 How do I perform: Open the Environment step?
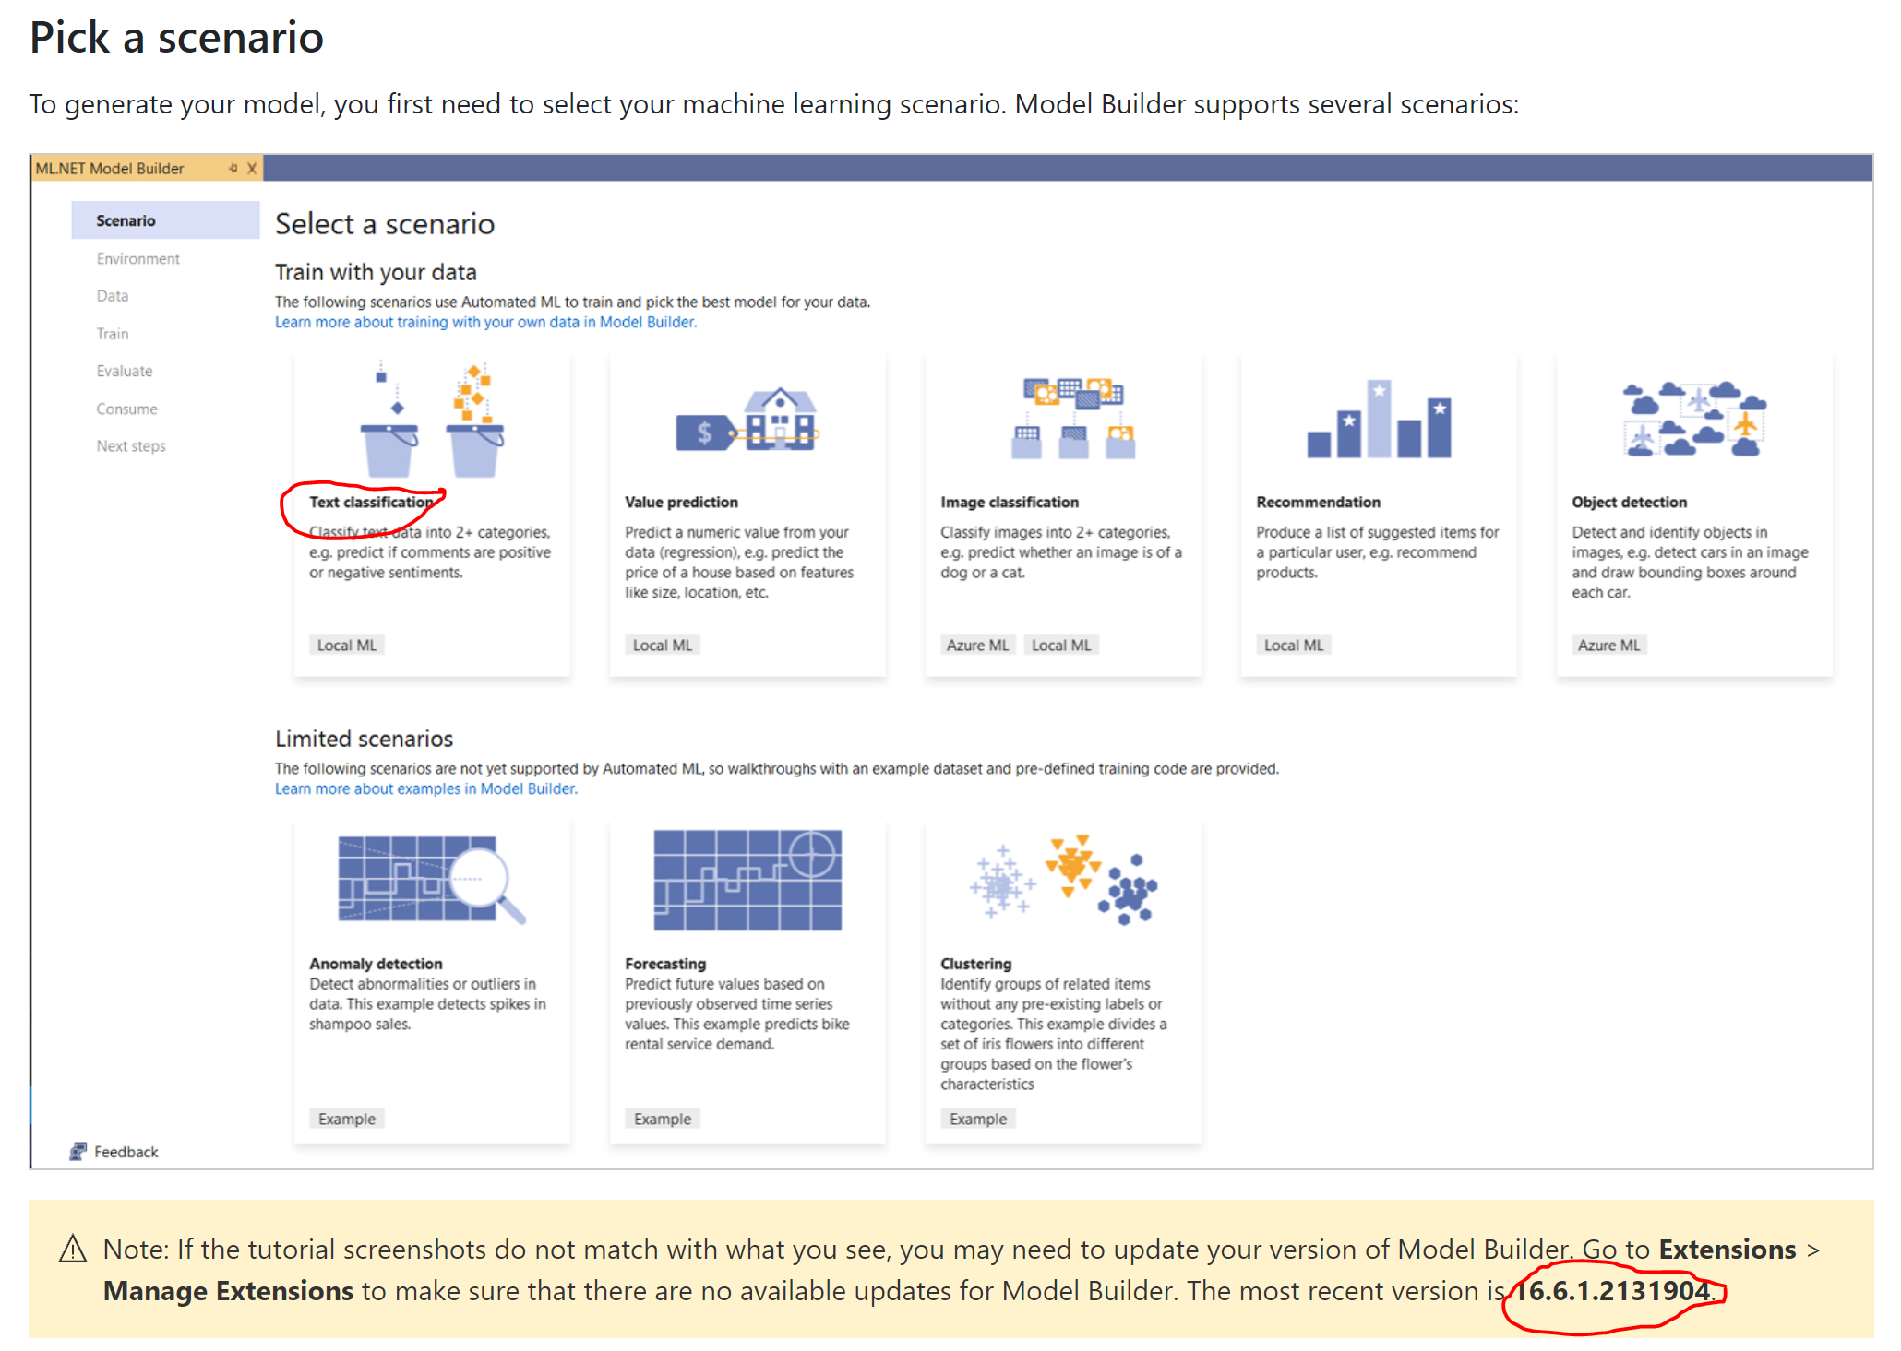pyautogui.click(x=137, y=258)
